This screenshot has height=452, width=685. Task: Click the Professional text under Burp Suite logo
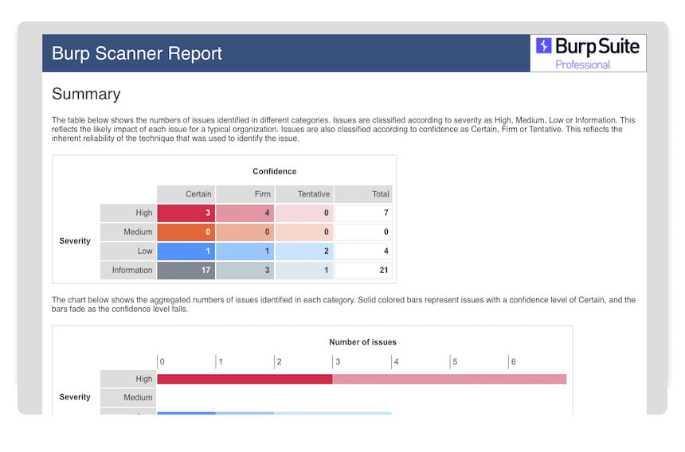tap(582, 64)
